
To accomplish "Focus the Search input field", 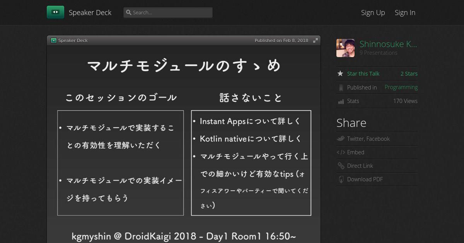I will (x=168, y=12).
